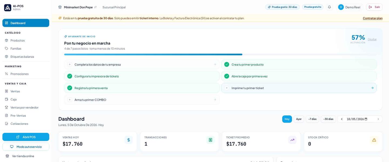Screen dimensions: 389x162
Task: Open Ventas por vendedor in the sidebar
Action: 26,107
